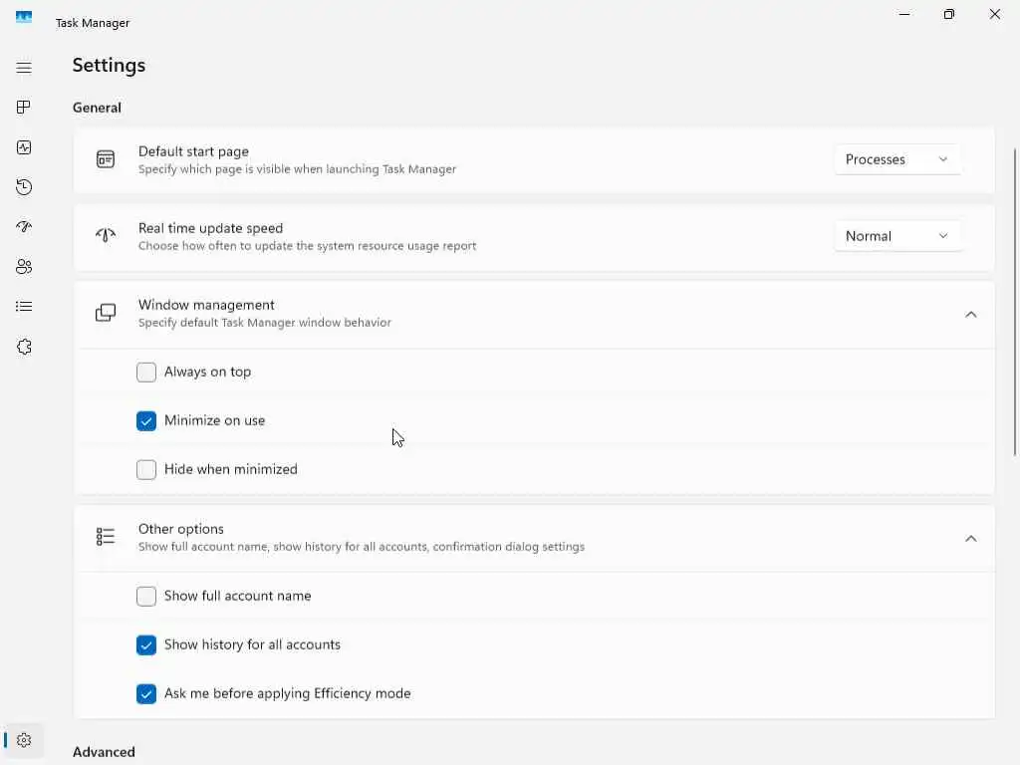
Task: Open the Performance page icon
Action: click(24, 147)
